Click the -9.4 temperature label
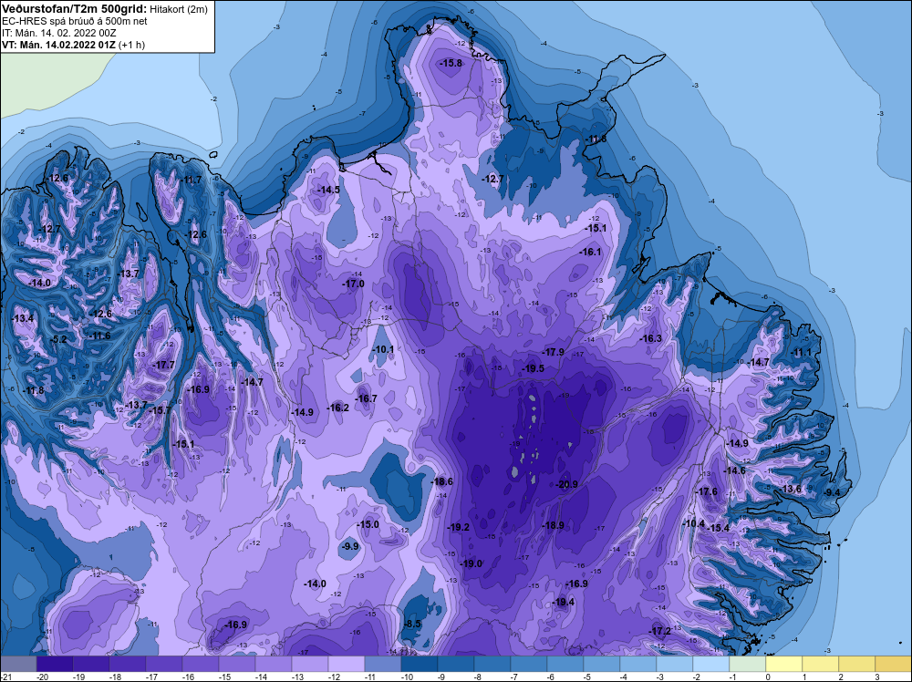The height and width of the screenshot is (682, 912). click(833, 492)
